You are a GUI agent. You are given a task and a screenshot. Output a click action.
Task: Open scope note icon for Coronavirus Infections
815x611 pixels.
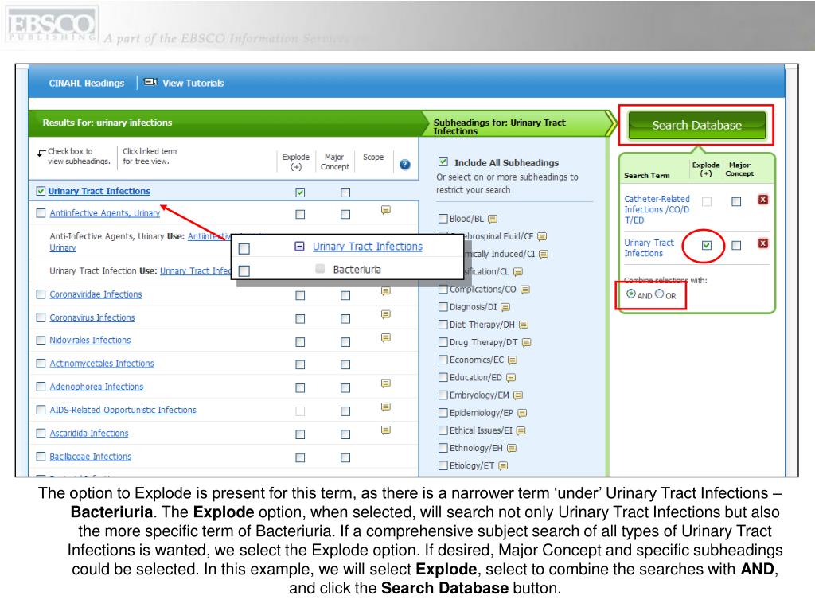tap(386, 314)
